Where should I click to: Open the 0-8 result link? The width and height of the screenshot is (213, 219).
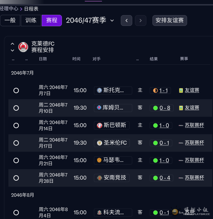point(165,108)
